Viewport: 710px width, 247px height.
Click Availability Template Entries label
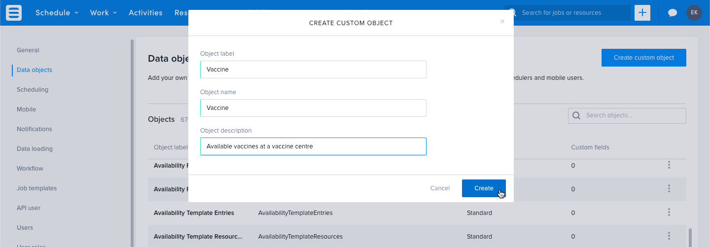194,213
